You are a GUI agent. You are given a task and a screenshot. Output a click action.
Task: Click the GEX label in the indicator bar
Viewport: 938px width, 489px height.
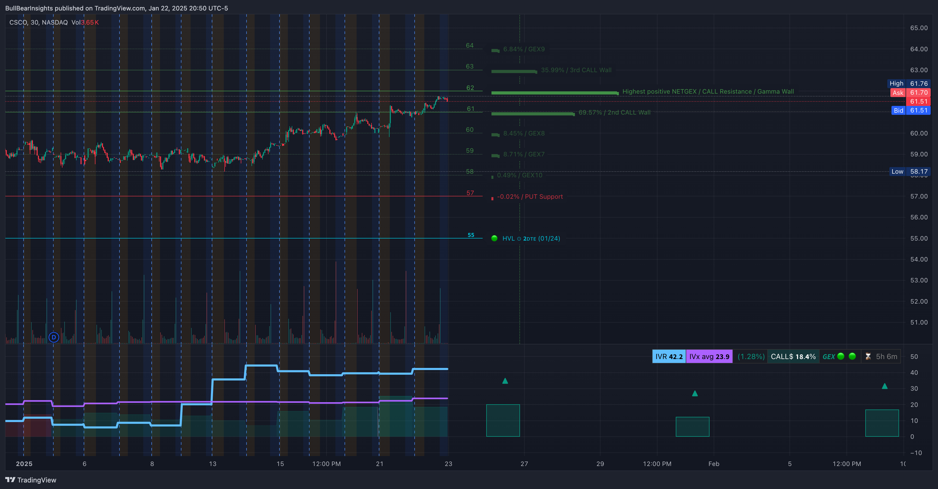click(828, 356)
